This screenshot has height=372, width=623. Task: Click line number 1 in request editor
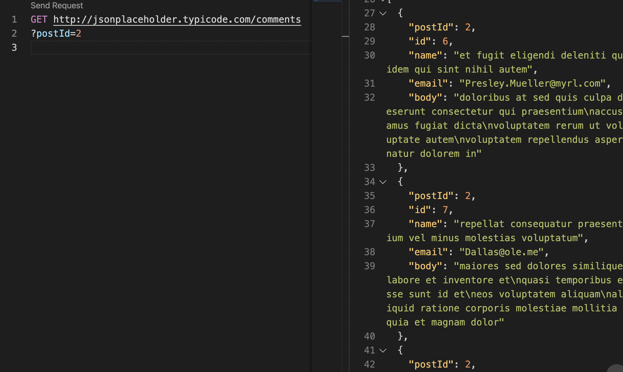[x=14, y=20]
